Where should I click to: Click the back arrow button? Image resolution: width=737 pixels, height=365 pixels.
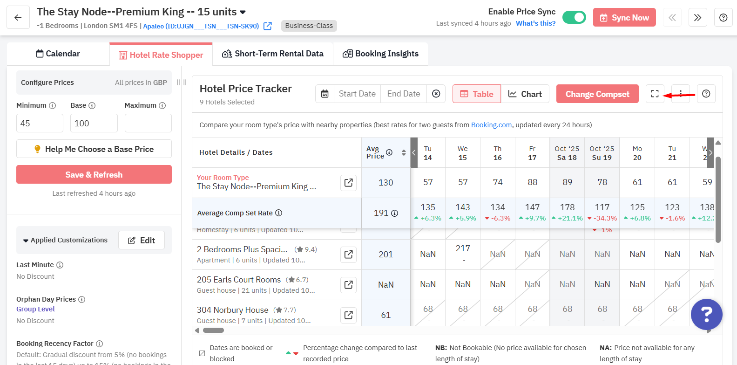pyautogui.click(x=18, y=18)
